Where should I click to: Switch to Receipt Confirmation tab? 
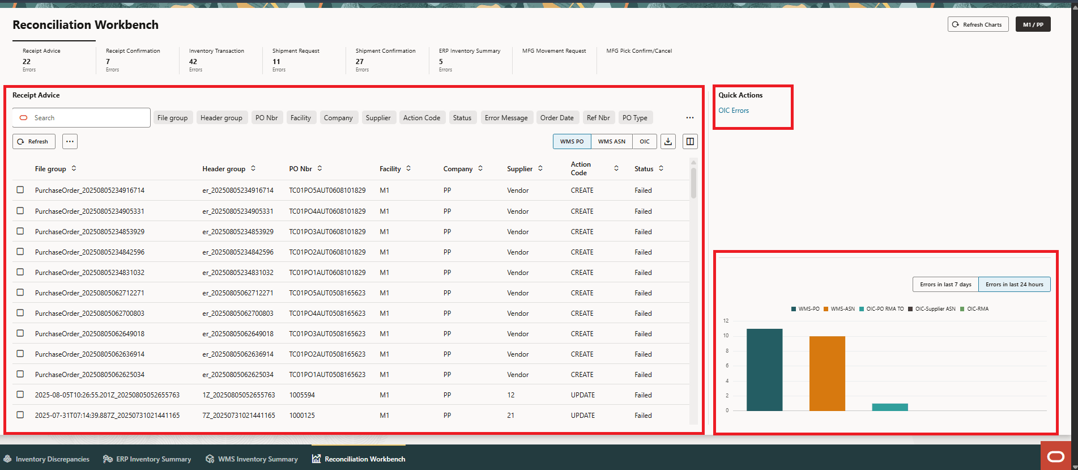point(137,60)
